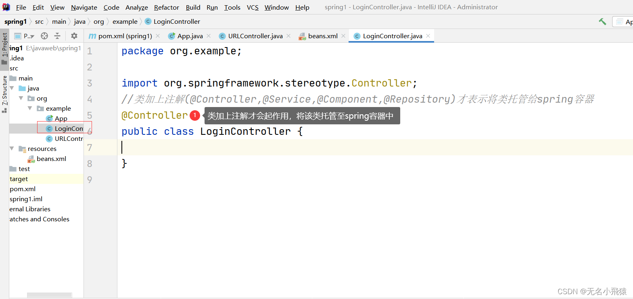Open the run configuration selector
This screenshot has height=299, width=633.
tap(623, 22)
